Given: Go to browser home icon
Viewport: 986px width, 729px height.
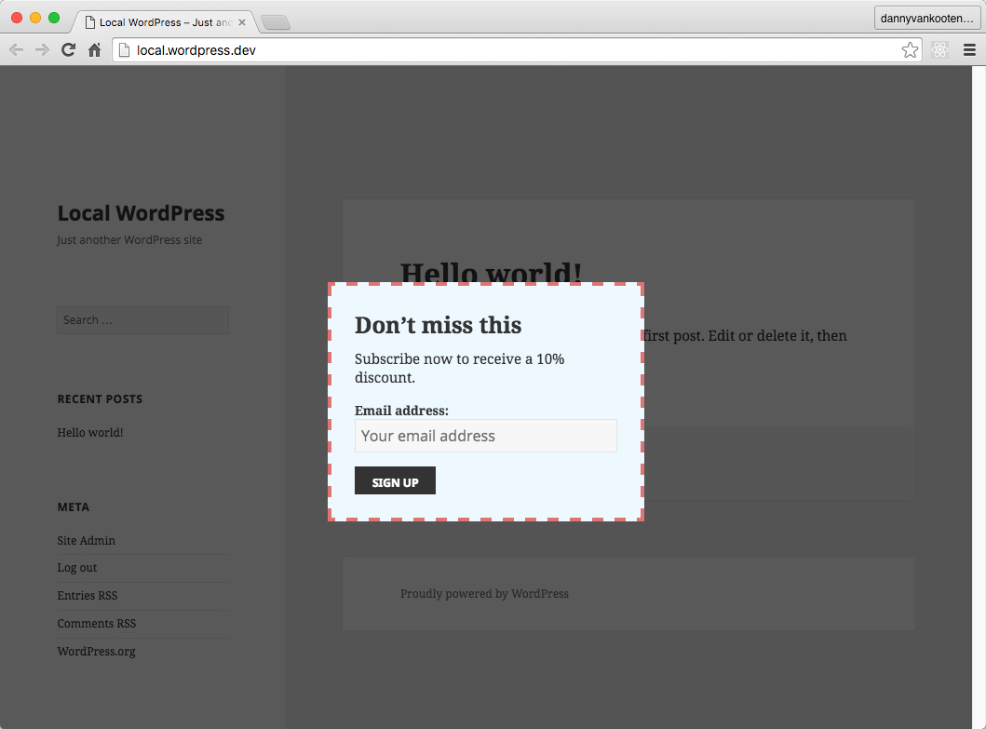Looking at the screenshot, I should (94, 50).
